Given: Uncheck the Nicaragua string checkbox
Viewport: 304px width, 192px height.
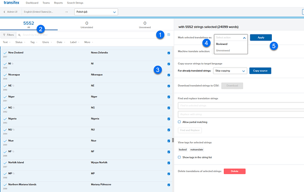Looking at the screenshot, I should point(169,75).
